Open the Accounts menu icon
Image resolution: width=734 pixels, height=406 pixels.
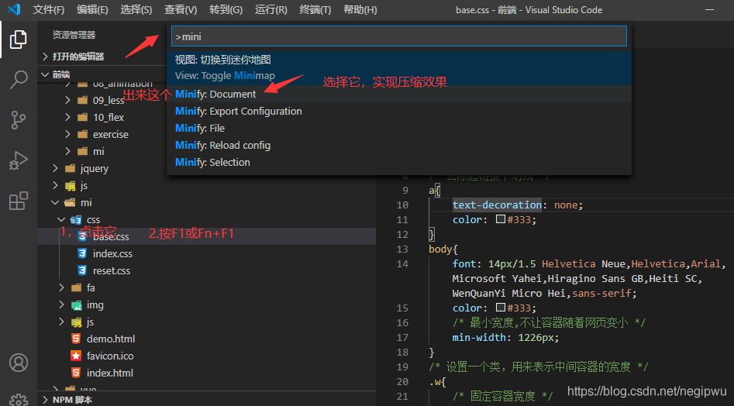19,363
